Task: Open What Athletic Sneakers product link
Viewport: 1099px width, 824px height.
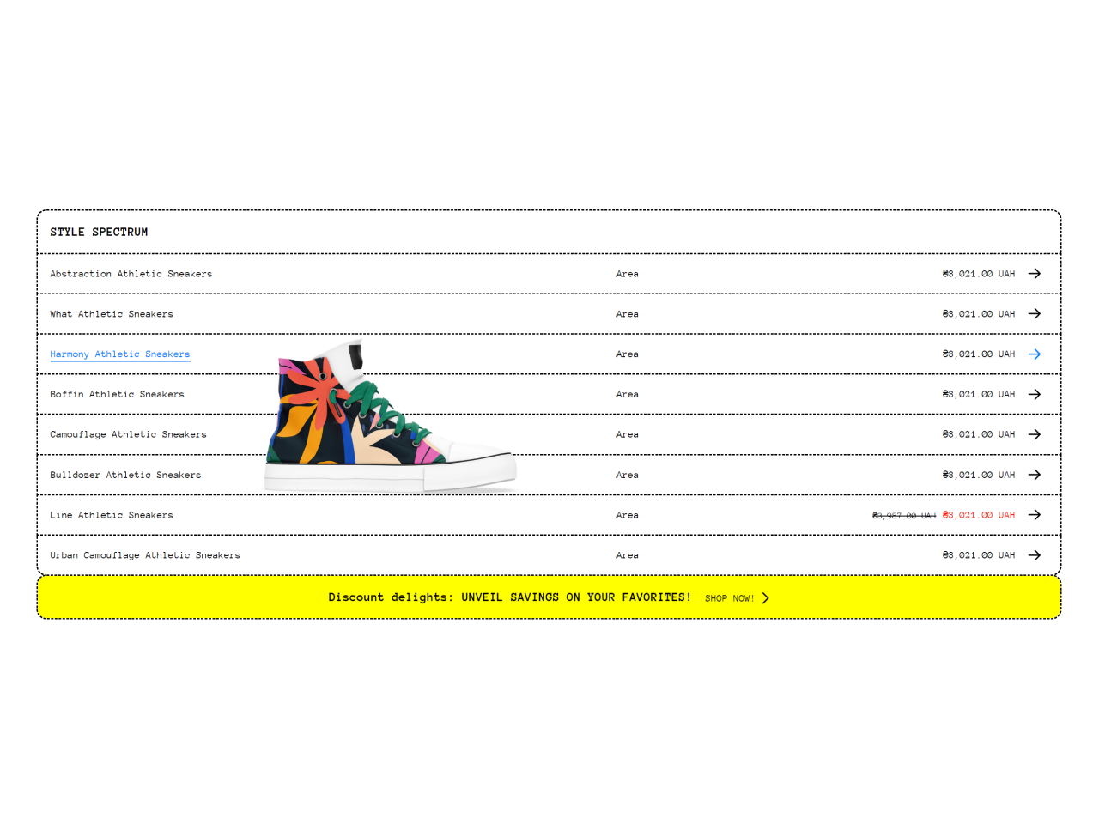Action: point(112,314)
